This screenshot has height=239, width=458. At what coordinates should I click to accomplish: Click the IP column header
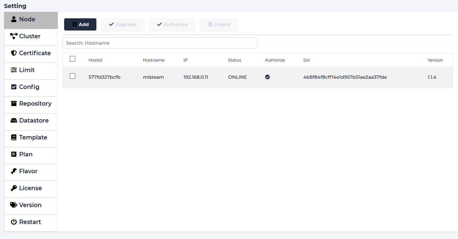pyautogui.click(x=186, y=60)
